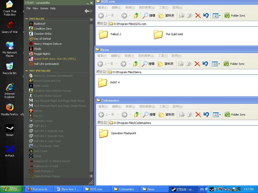
Task: Open Steam's Games menu
Action: (x=44, y=8)
